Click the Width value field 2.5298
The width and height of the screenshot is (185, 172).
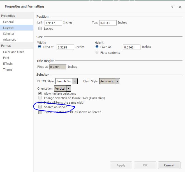65,47
